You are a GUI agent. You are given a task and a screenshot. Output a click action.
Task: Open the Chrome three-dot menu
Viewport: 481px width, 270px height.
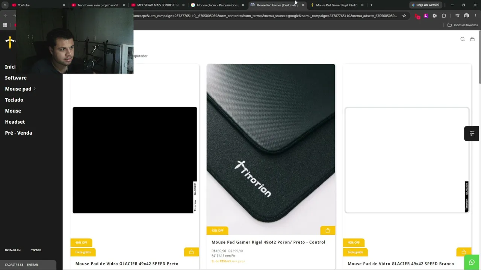click(475, 16)
